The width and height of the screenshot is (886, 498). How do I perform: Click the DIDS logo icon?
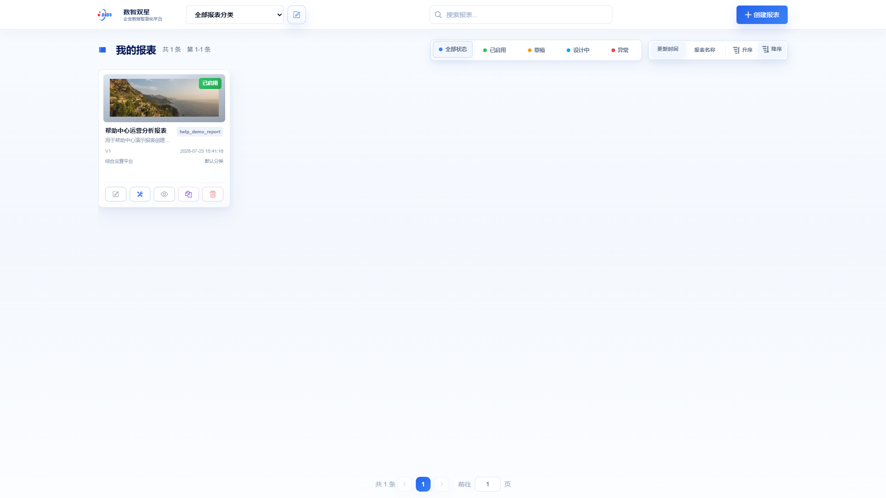click(105, 15)
